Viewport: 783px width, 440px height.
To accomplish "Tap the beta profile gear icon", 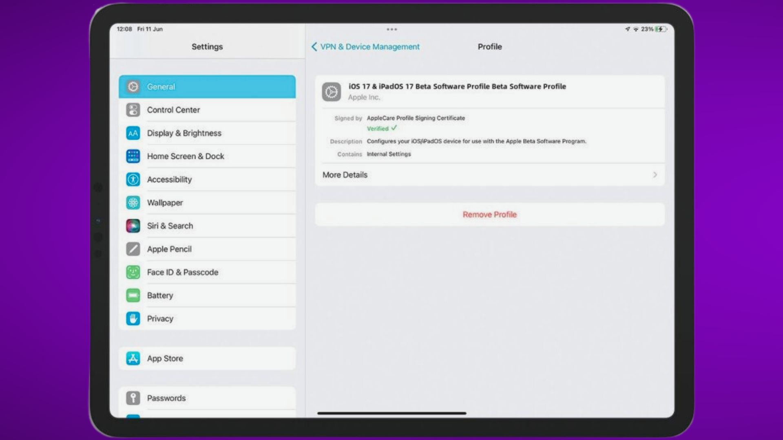I will coord(332,92).
